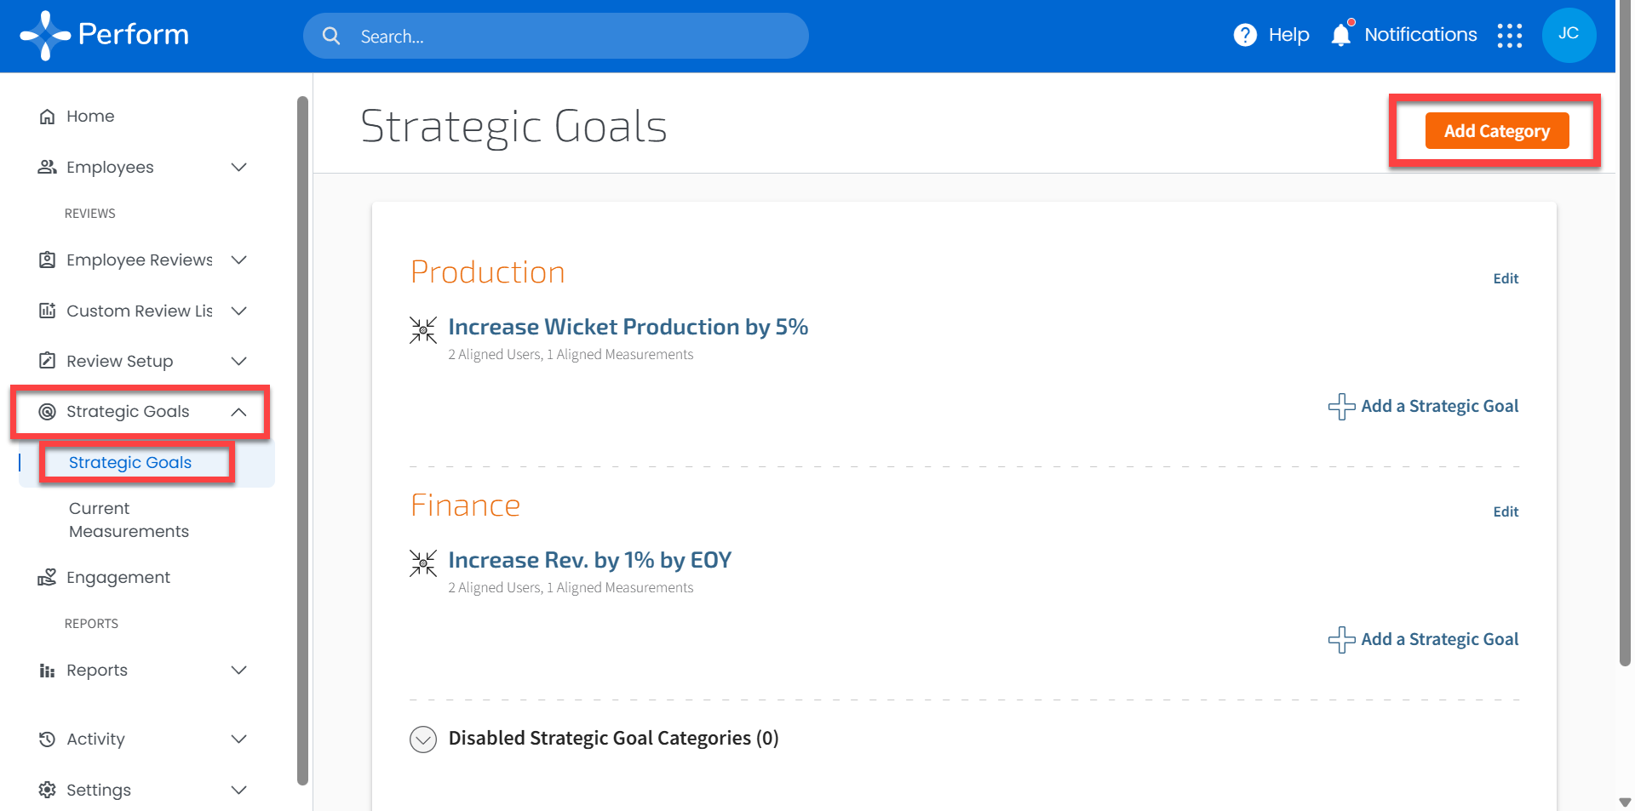Click the Home icon in sidebar
Screen dimensions: 1635x811
point(48,117)
